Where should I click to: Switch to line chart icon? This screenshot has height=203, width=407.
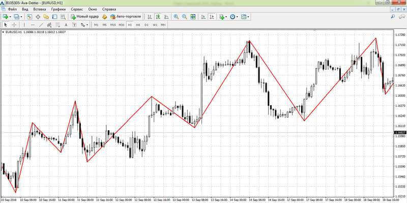(x=166, y=17)
